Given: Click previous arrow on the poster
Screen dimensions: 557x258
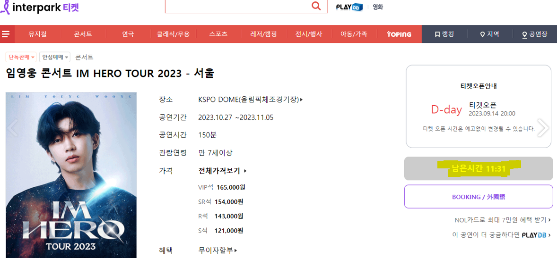Looking at the screenshot, I should 12,128.
